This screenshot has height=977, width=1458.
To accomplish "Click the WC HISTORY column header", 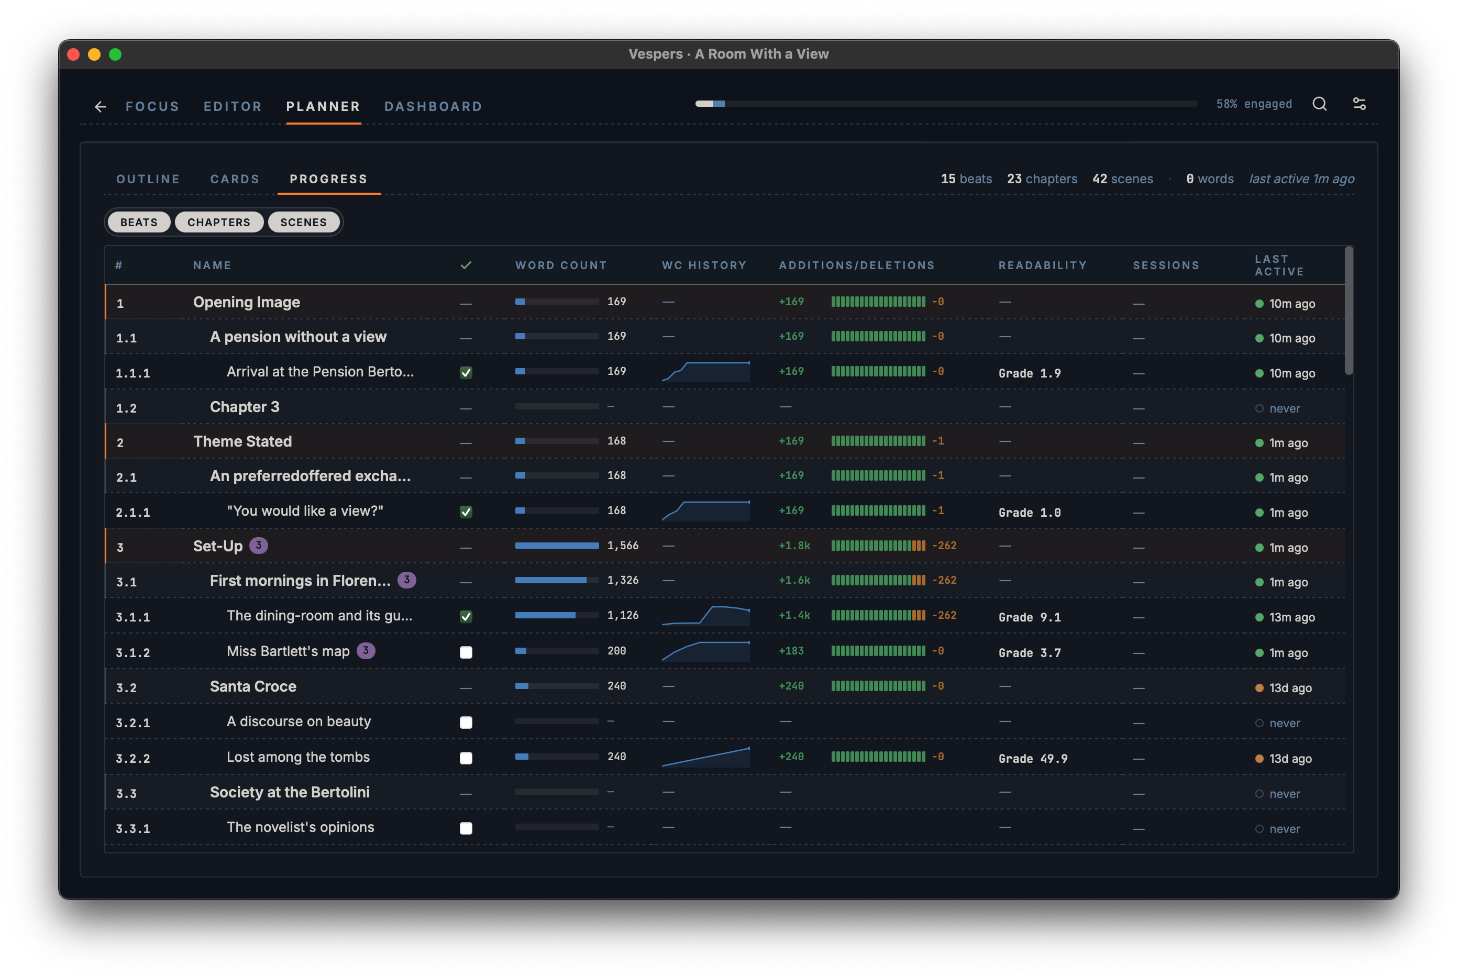I will (704, 265).
